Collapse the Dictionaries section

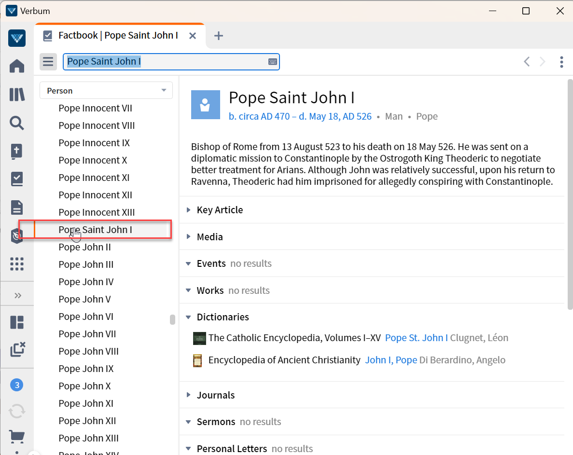pos(188,317)
